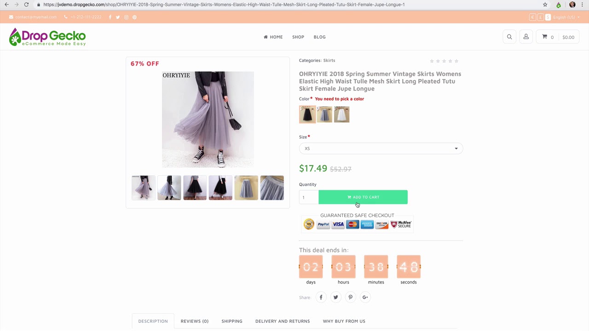This screenshot has height=331, width=589.
Task: Reload the page with the refresh icon
Action: click(26, 5)
